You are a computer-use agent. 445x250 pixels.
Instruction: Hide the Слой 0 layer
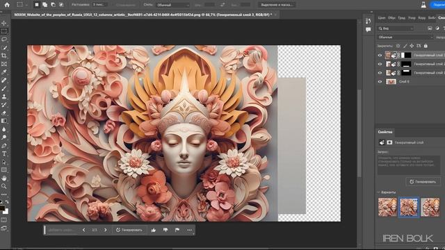(380, 82)
